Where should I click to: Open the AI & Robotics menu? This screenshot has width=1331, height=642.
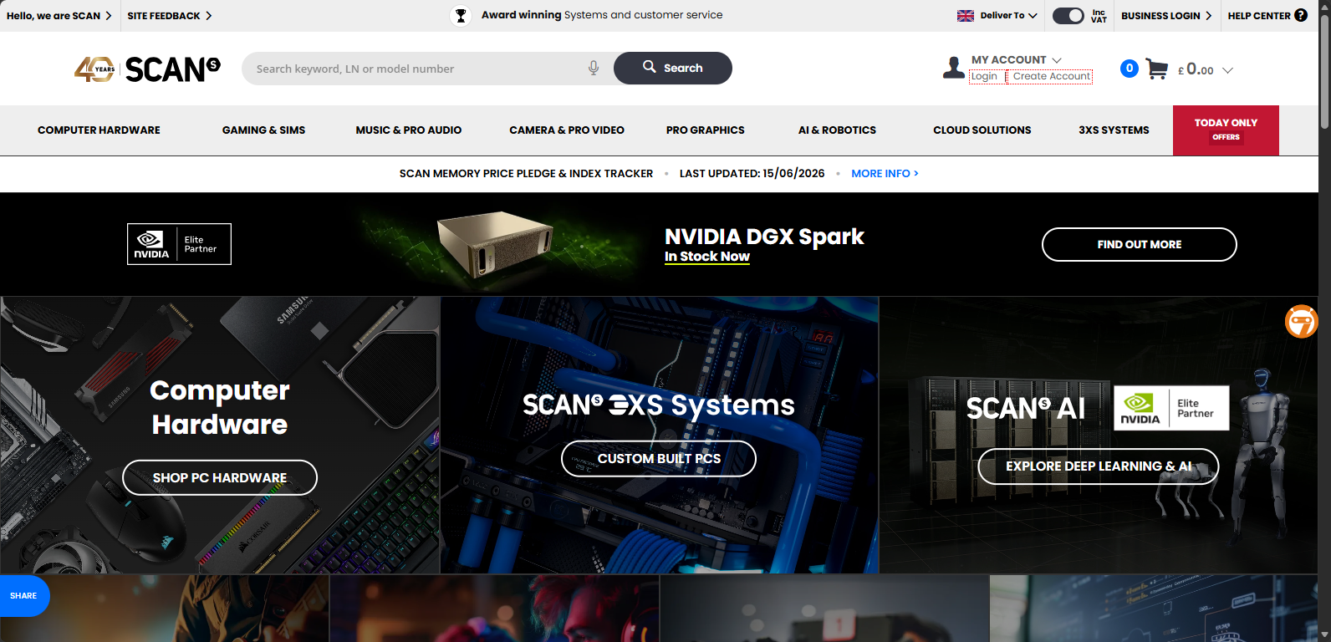click(x=837, y=130)
